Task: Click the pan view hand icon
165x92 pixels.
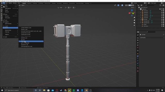Action: [134, 20]
